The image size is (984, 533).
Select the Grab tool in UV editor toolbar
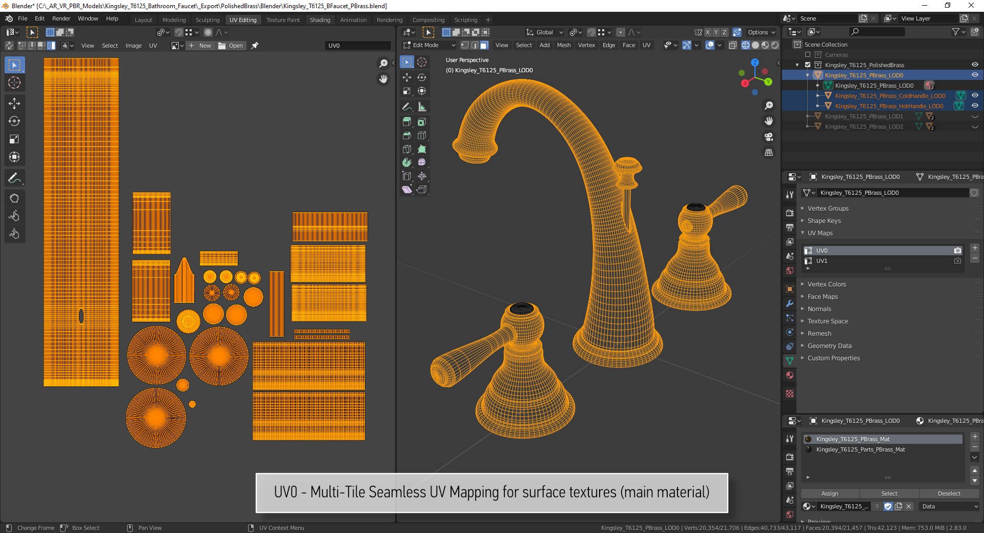pos(14,198)
